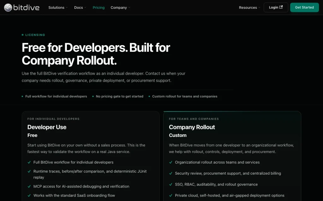Click 'Organizational rollout across teams and services'
The height and width of the screenshot is (201, 323).
pos(217,162)
